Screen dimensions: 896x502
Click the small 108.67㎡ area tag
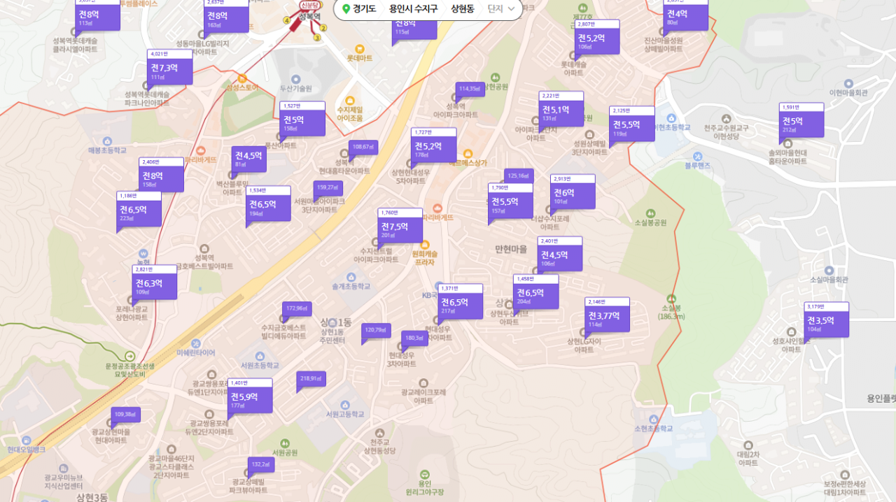pos(363,148)
